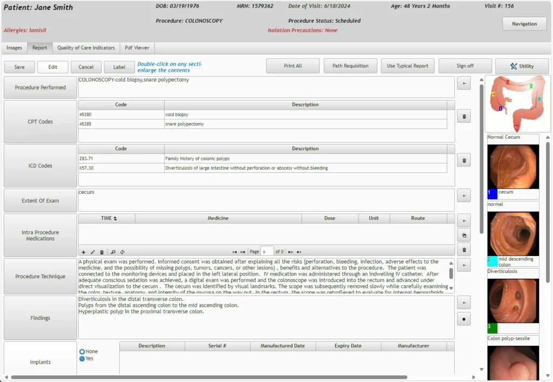Select Yes for Implants
Viewport: 553px width, 382px height.
83,358
